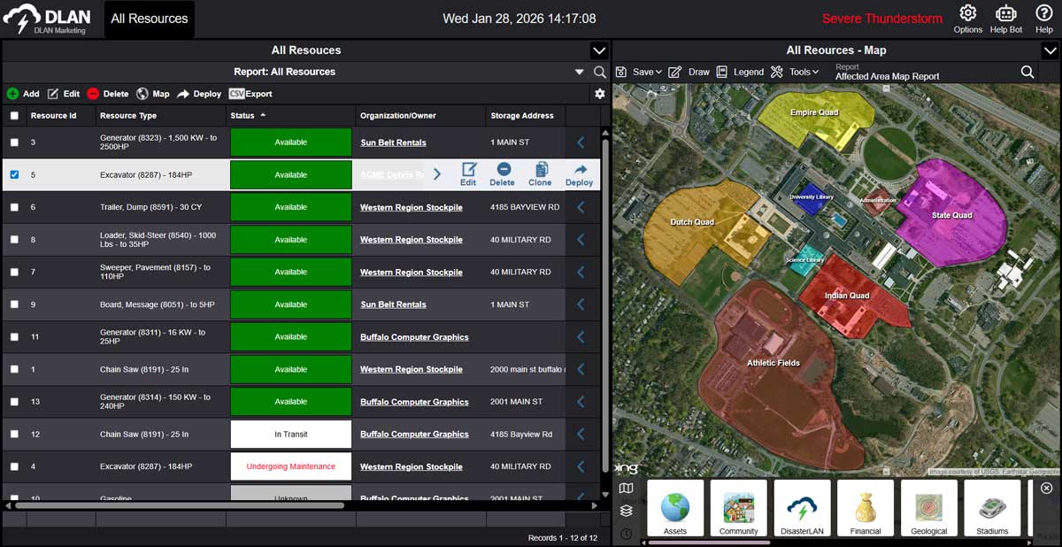
Task: Click the Add resource button
Action: click(23, 94)
